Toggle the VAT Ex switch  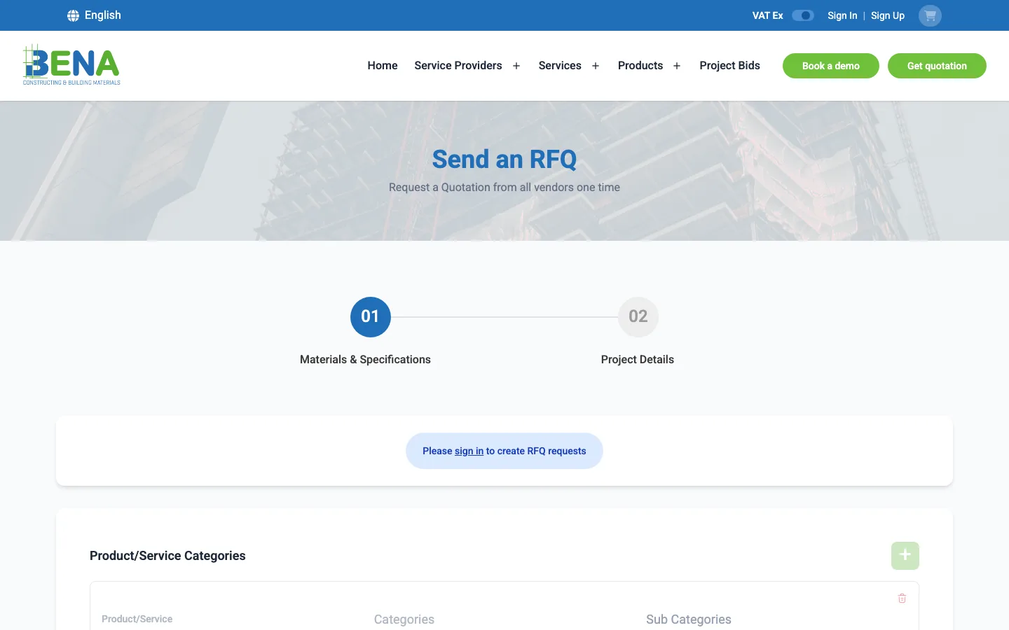[x=803, y=15]
